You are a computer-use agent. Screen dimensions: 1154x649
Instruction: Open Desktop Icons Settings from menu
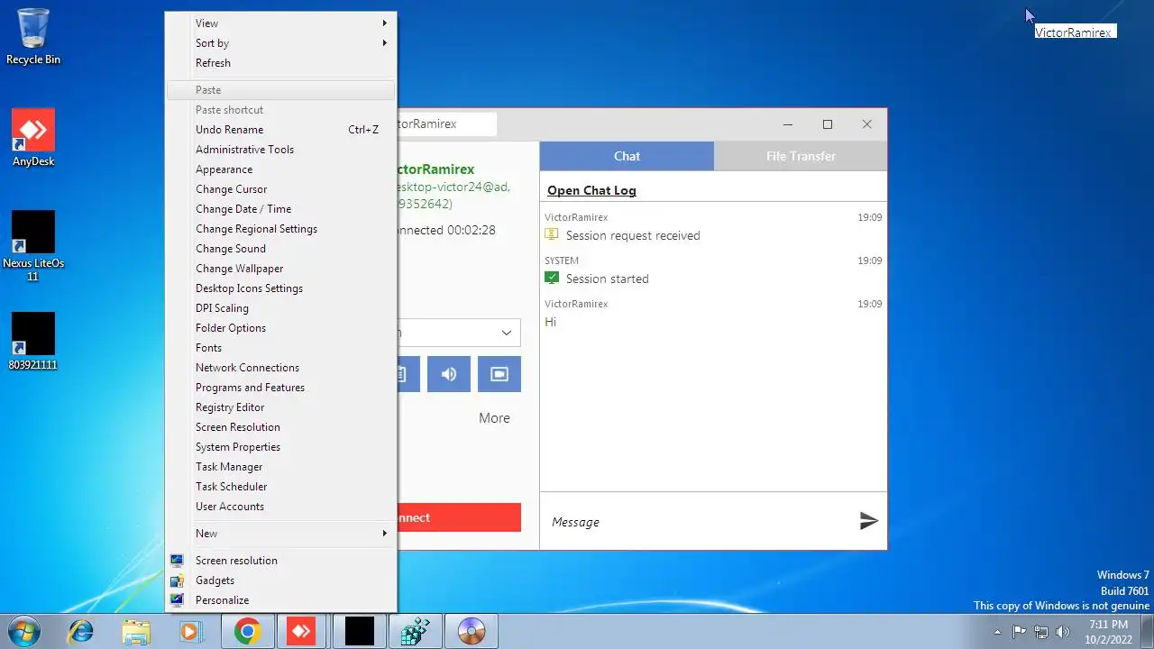click(x=281, y=288)
